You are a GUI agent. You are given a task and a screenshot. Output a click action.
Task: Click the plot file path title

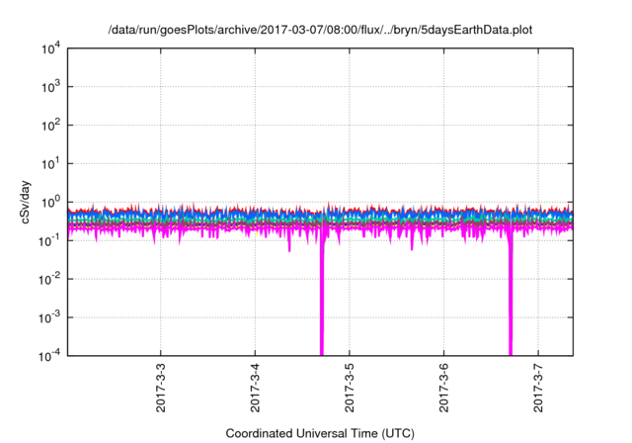point(320,30)
